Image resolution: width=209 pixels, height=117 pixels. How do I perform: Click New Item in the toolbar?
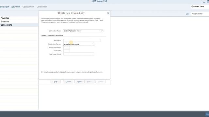[16, 7]
